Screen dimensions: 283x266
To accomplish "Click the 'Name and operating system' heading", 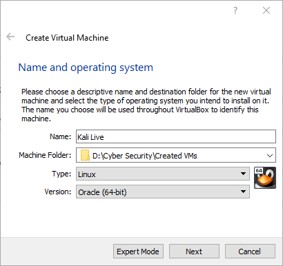I will click(86, 68).
